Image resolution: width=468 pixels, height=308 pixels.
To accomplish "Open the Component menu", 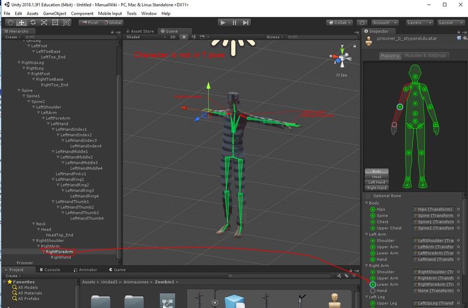I will [82, 13].
